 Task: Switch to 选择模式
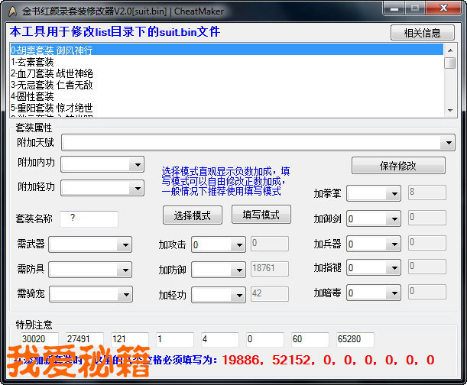(193, 215)
